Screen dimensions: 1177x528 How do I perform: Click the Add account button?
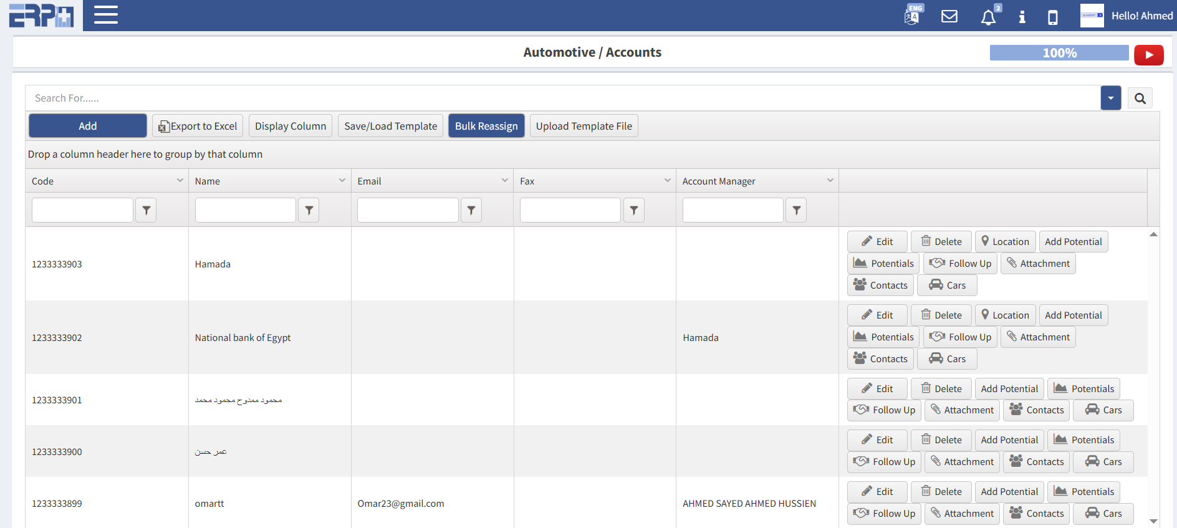pyautogui.click(x=88, y=126)
